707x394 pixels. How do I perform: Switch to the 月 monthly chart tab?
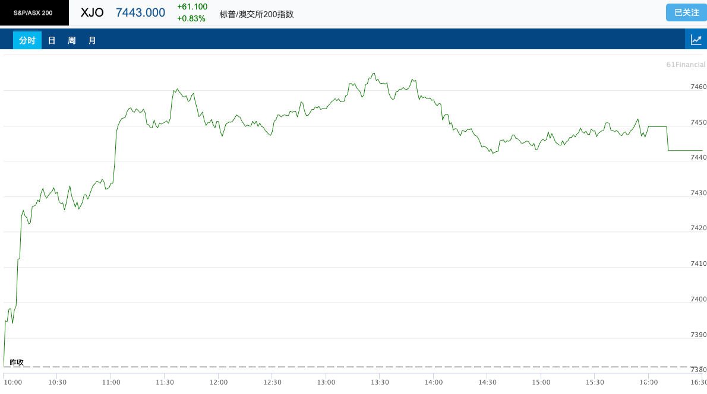coord(92,40)
